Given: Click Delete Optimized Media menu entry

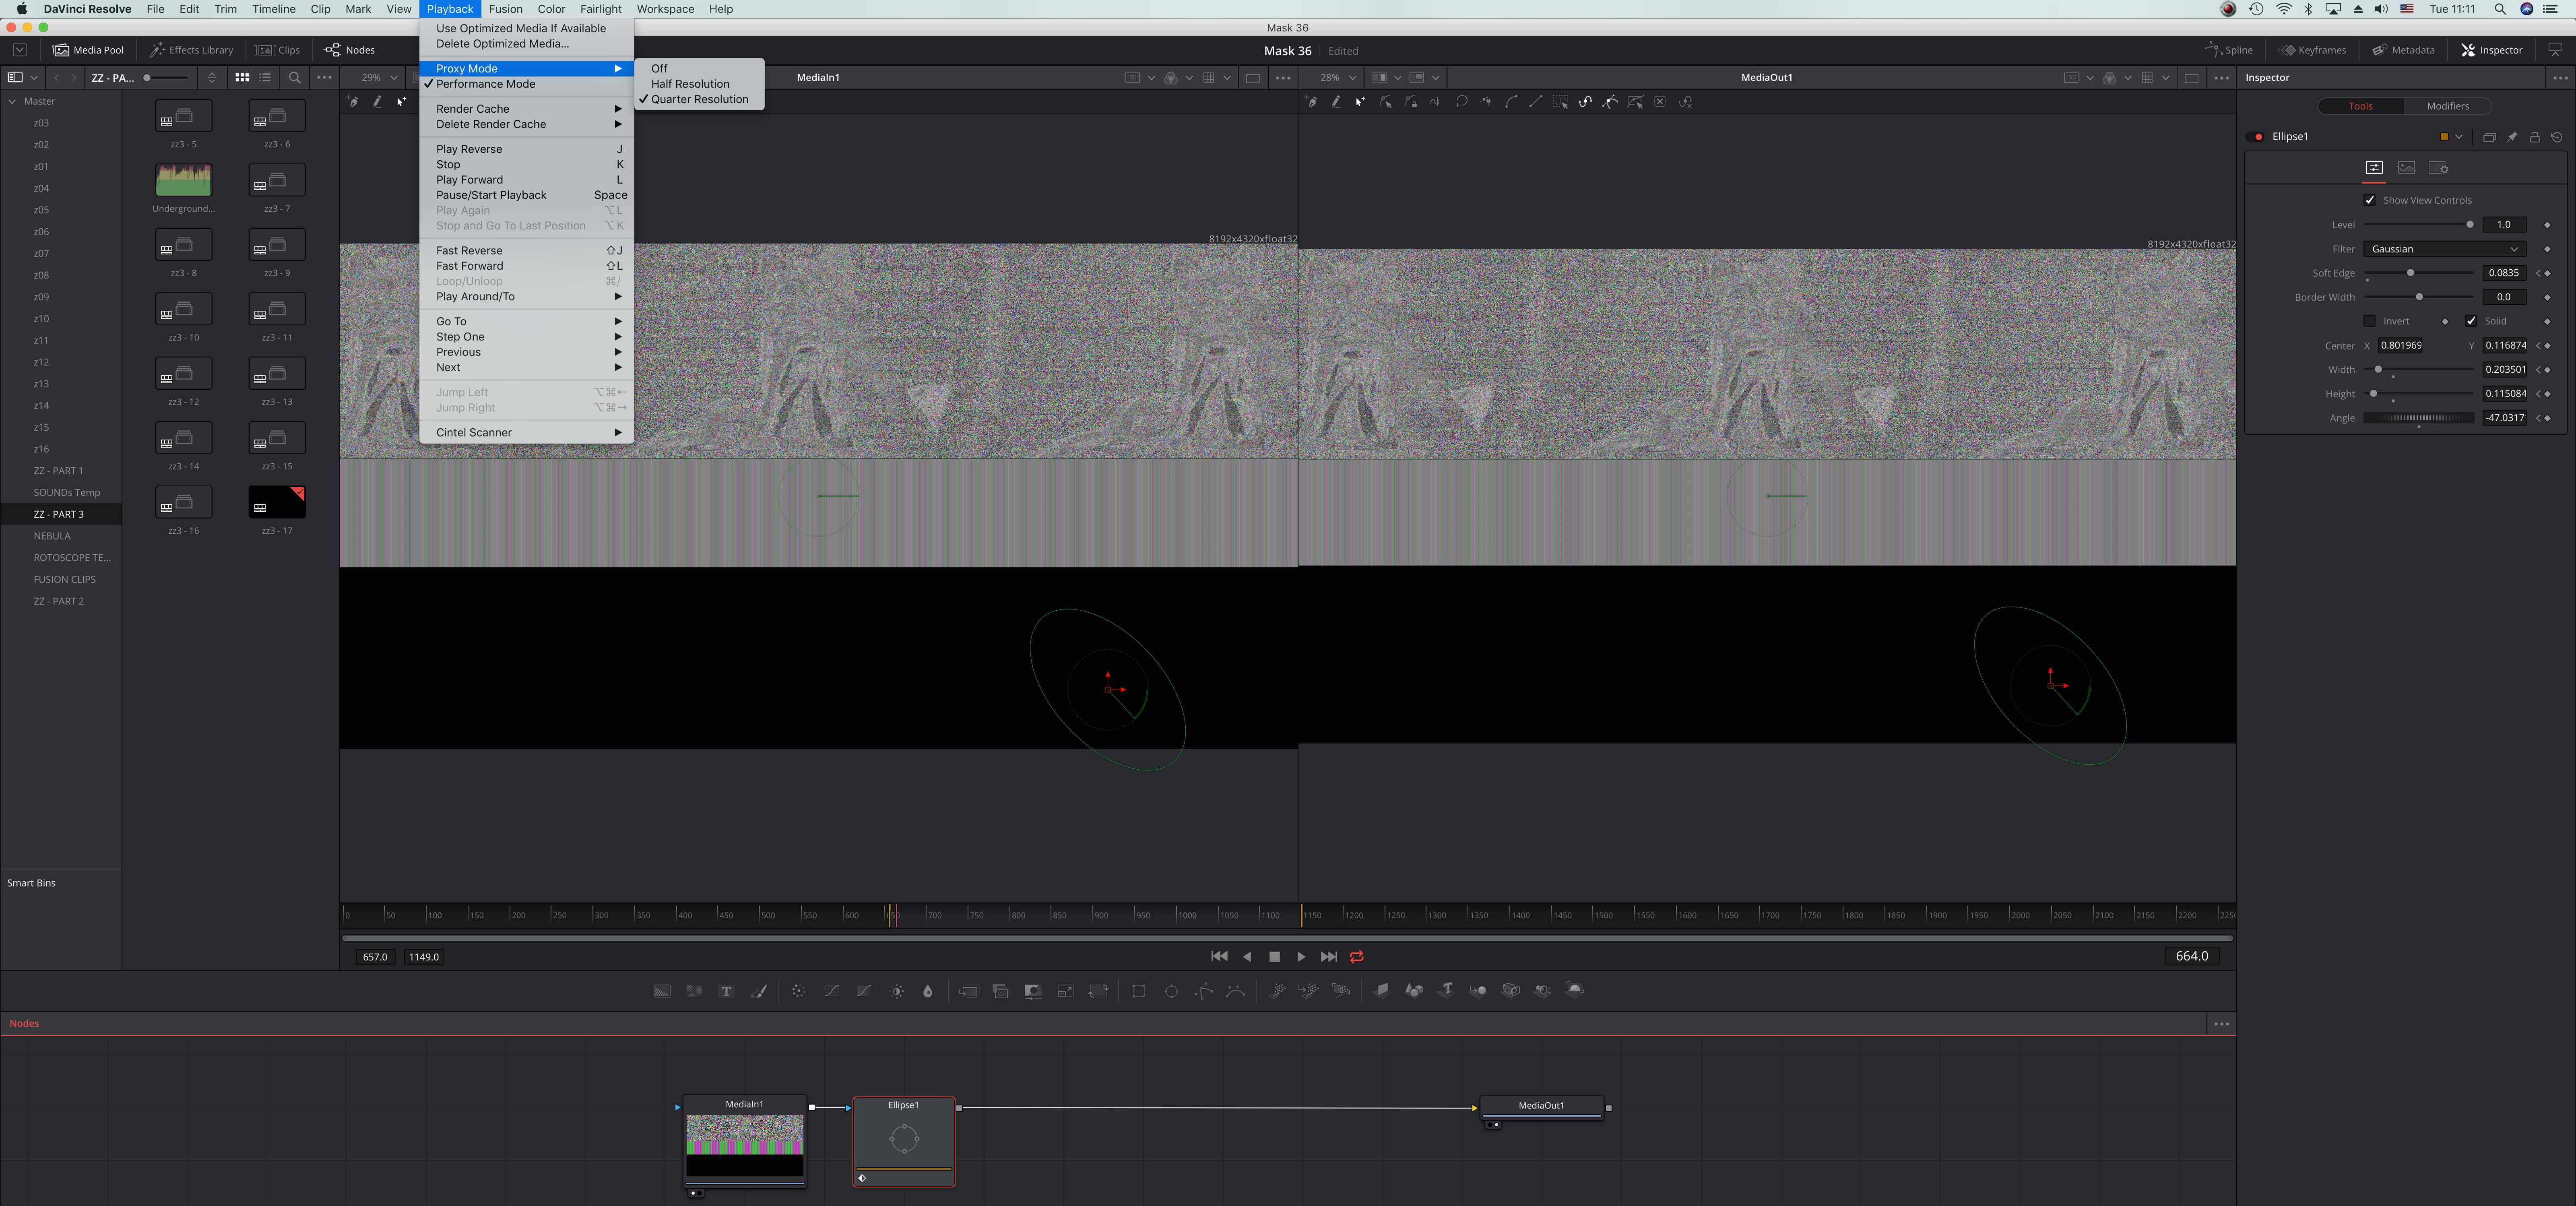Looking at the screenshot, I should [x=527, y=44].
